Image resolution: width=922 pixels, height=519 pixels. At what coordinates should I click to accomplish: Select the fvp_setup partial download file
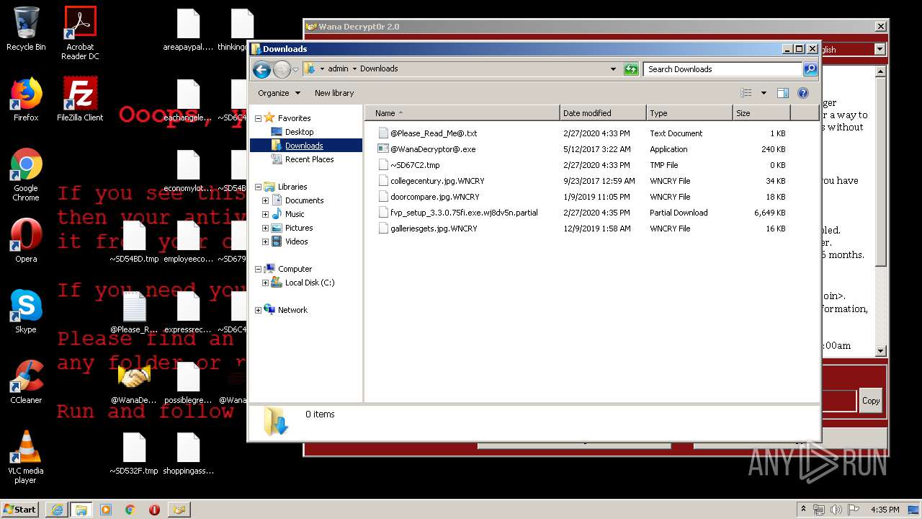(x=464, y=213)
